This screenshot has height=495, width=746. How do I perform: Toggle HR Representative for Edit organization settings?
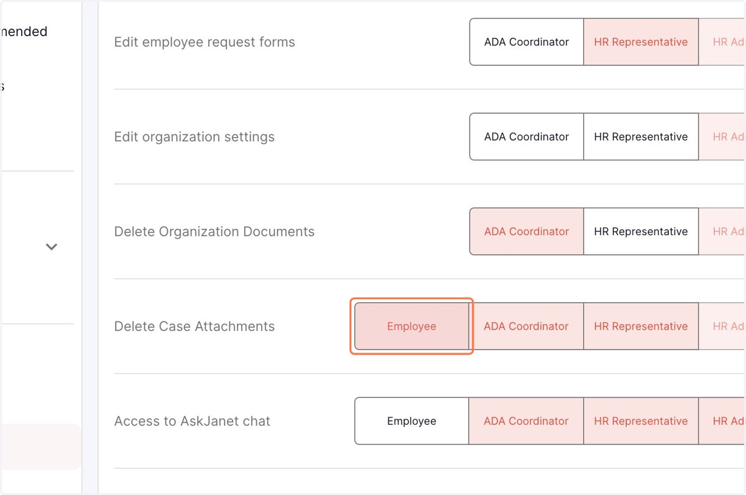pos(641,137)
